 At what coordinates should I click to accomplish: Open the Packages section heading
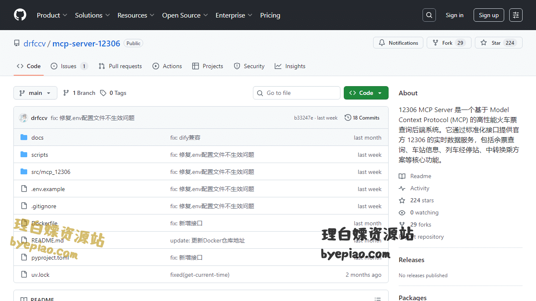[x=412, y=298]
